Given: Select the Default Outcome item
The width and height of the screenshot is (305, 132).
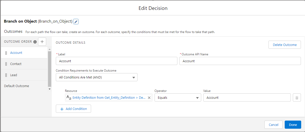Looking at the screenshot, I should [16, 86].
